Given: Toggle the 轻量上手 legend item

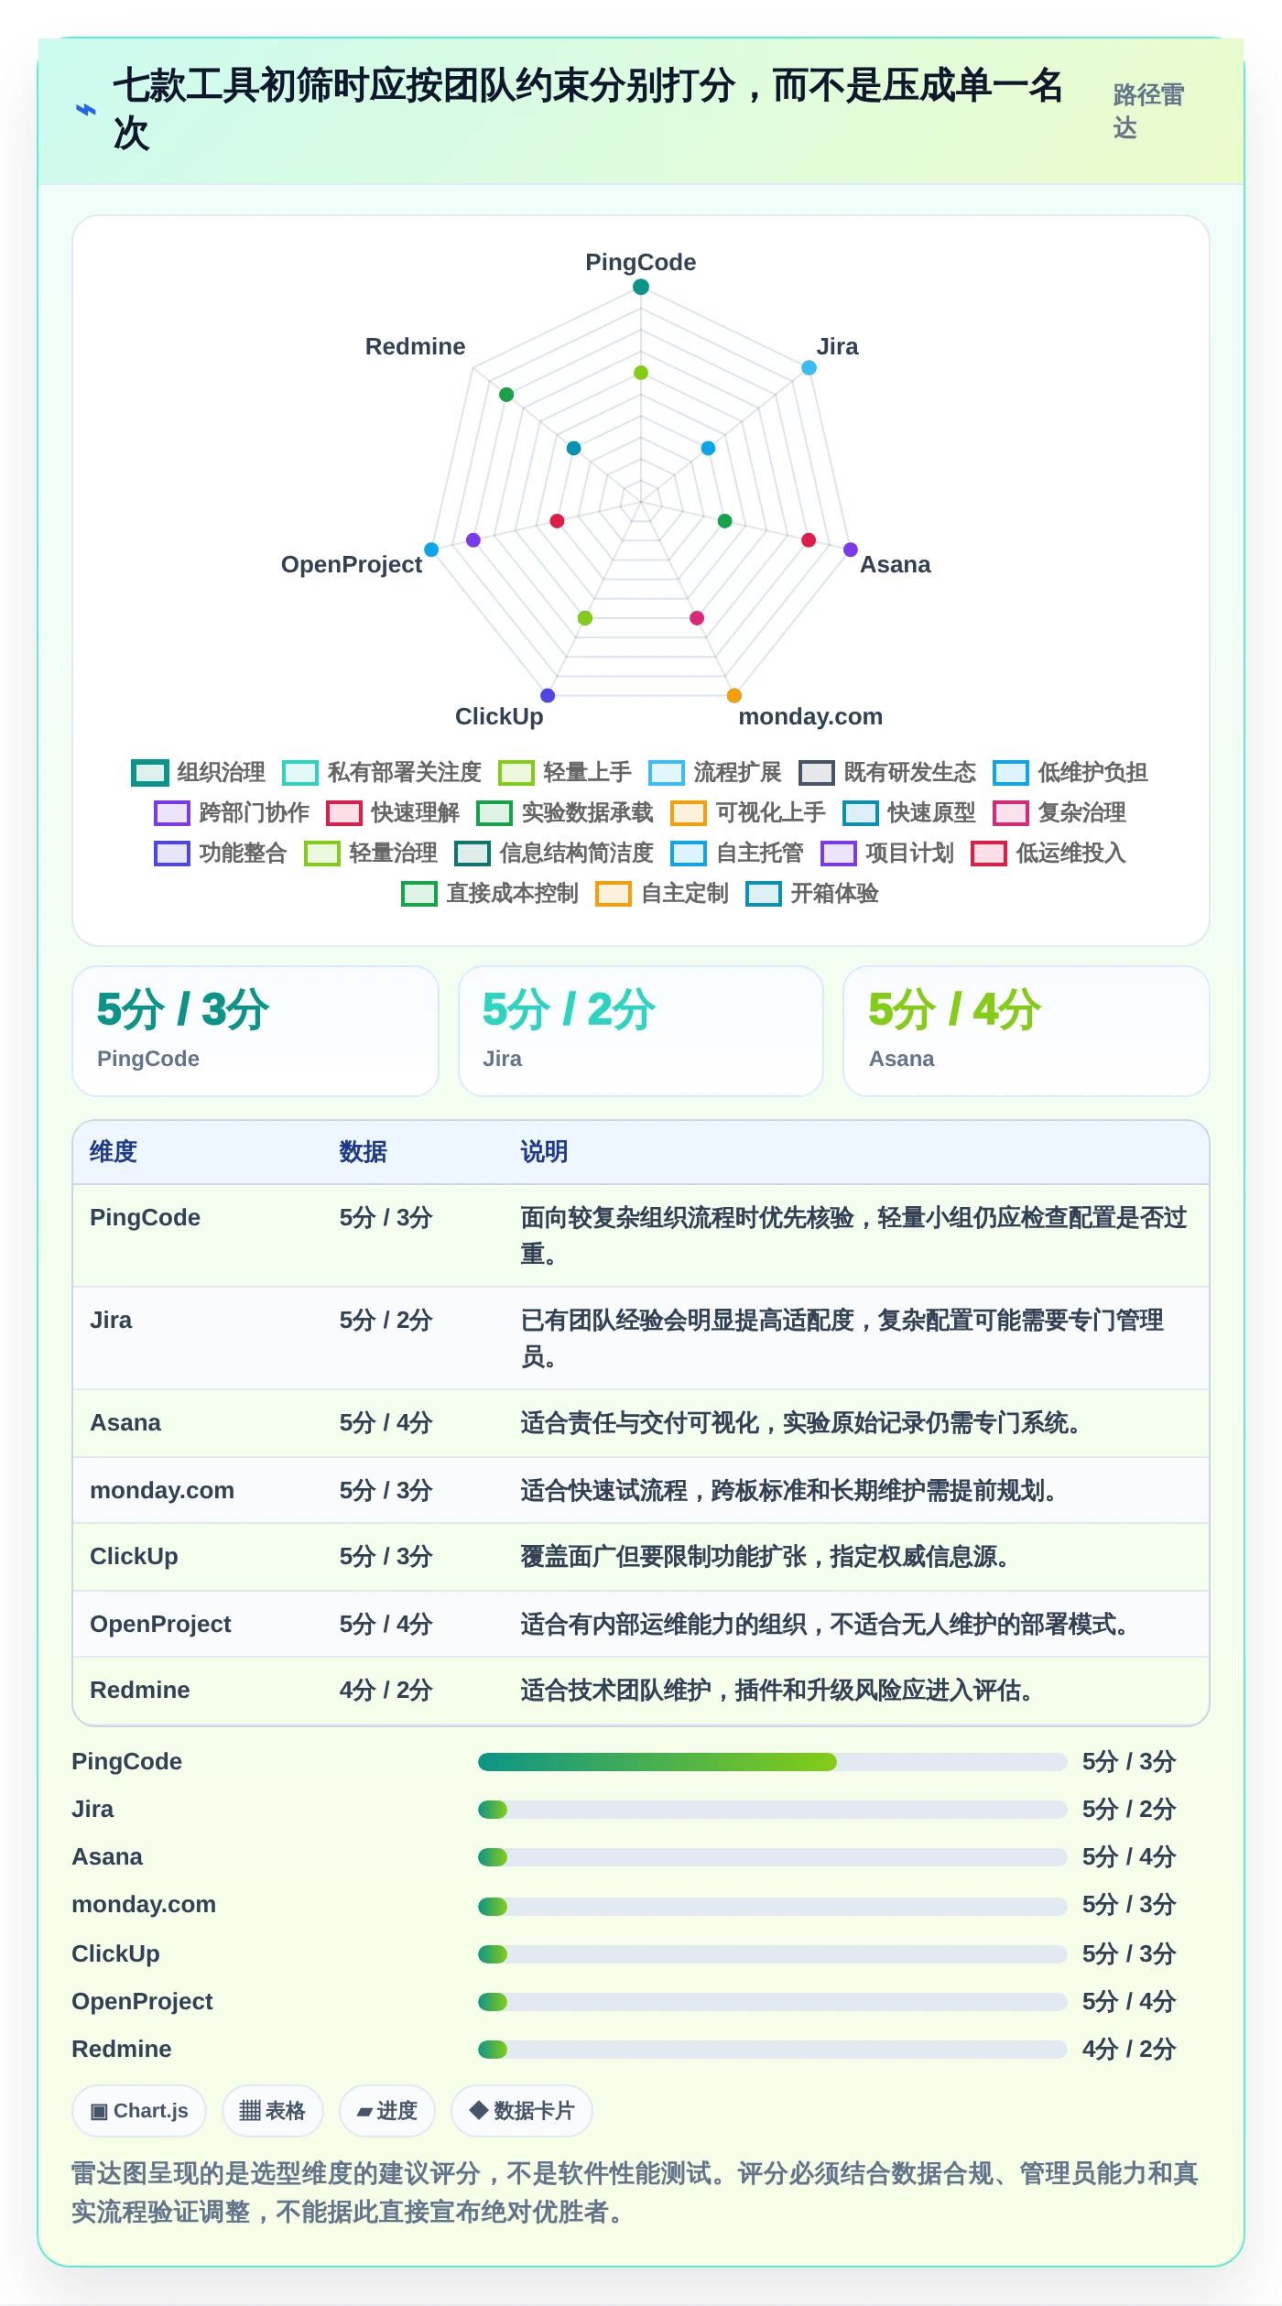Looking at the screenshot, I should tap(565, 773).
